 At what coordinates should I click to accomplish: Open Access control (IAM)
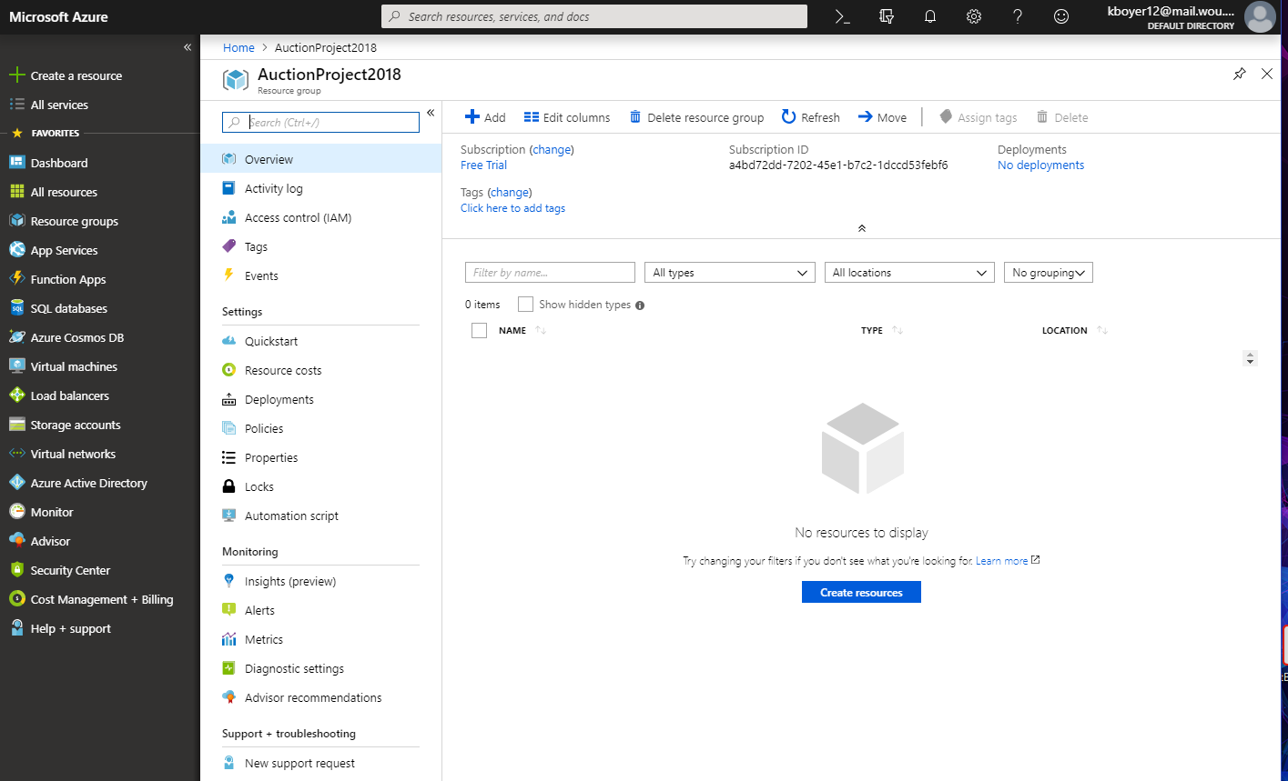tap(321, 217)
